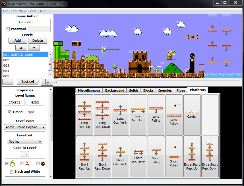Screen dimensions: 244x186
Task: Select level 003 in the list
Action: pos(25,65)
